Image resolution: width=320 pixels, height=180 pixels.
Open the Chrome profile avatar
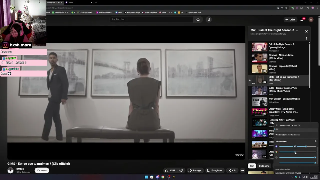[x=312, y=8]
